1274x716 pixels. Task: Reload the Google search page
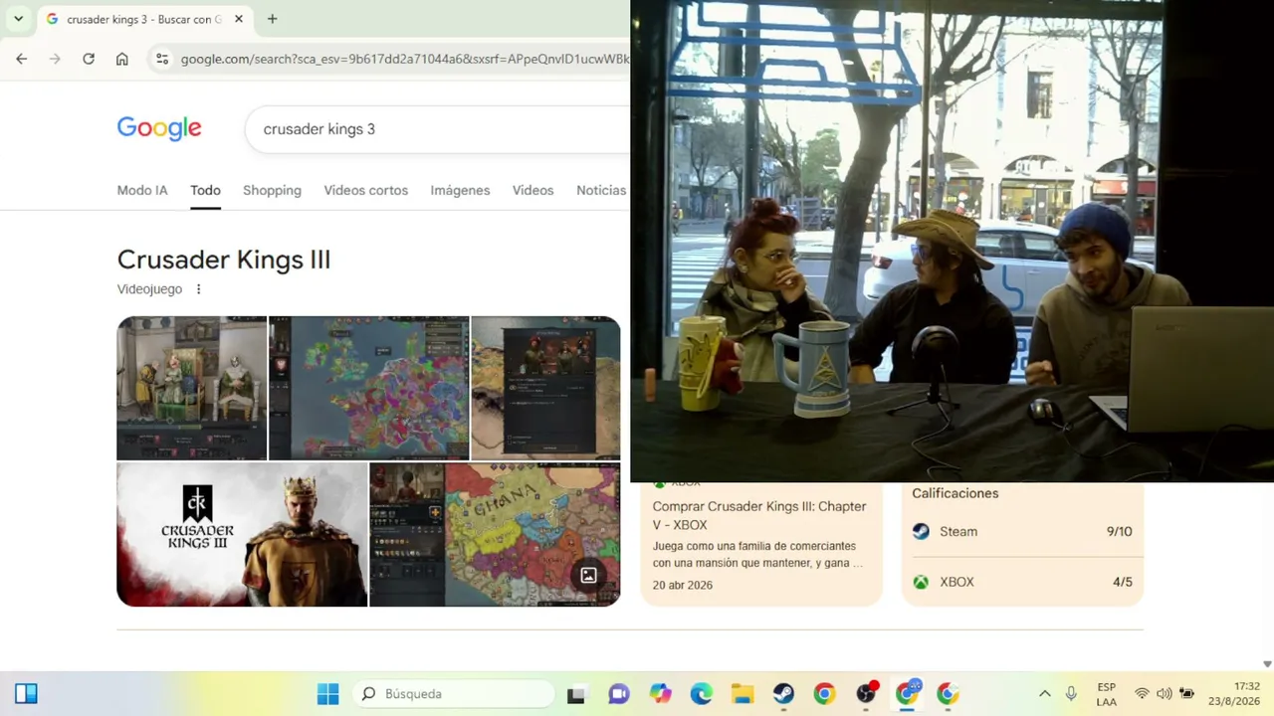(89, 59)
